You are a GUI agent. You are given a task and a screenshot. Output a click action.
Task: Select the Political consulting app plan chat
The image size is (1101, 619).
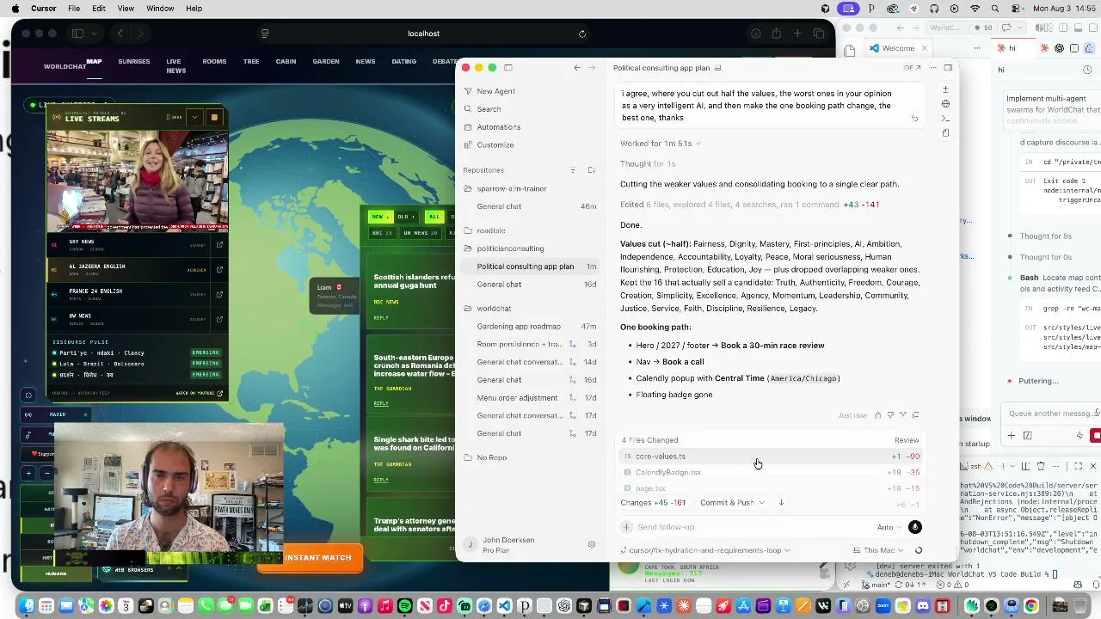pyautogui.click(x=530, y=267)
